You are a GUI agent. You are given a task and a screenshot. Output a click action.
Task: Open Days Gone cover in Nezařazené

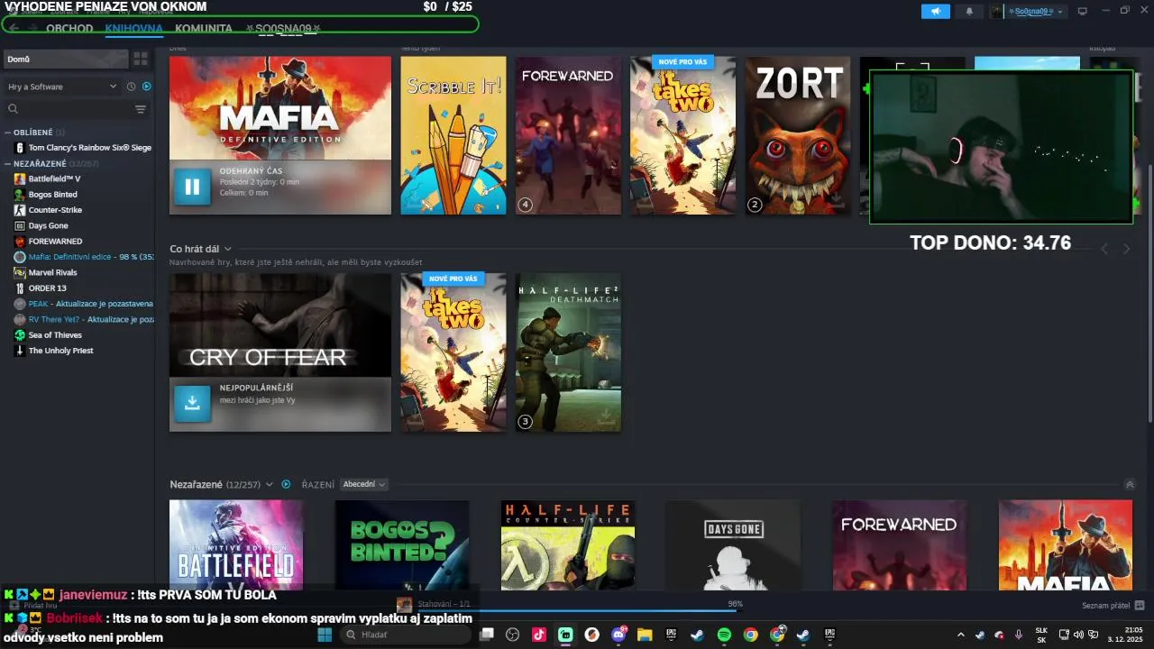733,545
